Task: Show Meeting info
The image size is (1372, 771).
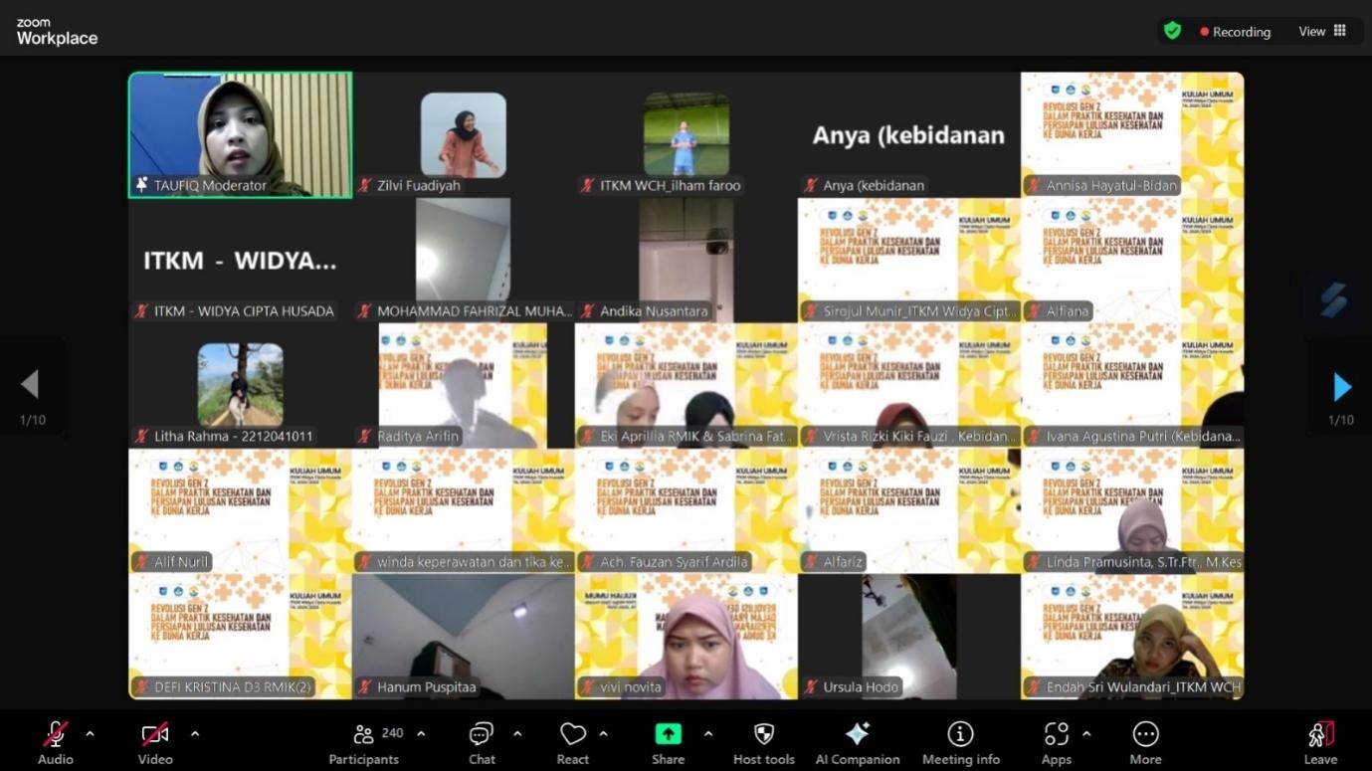Action: (960, 742)
